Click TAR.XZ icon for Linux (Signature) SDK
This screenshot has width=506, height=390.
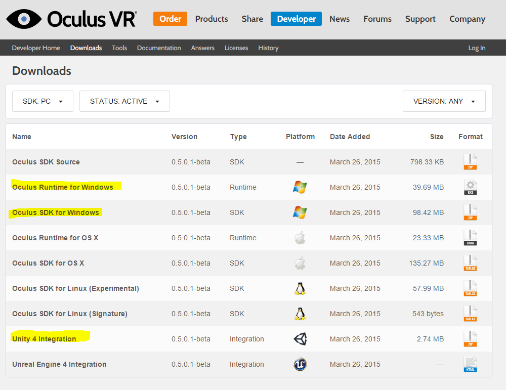pos(470,314)
